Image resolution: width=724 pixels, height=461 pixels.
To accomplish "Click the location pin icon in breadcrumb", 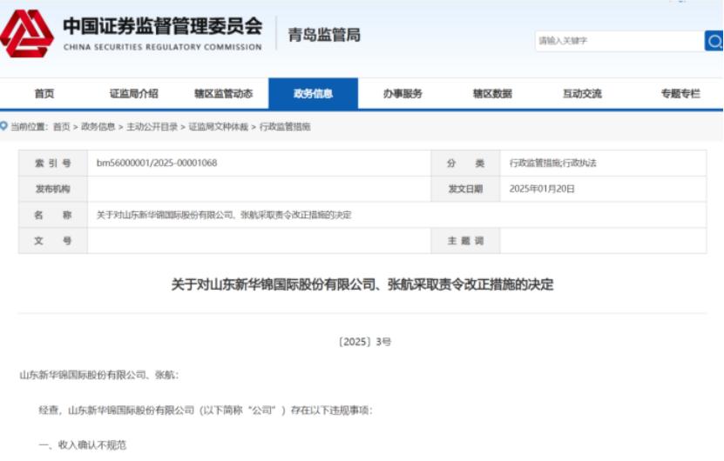I will click(x=4, y=126).
